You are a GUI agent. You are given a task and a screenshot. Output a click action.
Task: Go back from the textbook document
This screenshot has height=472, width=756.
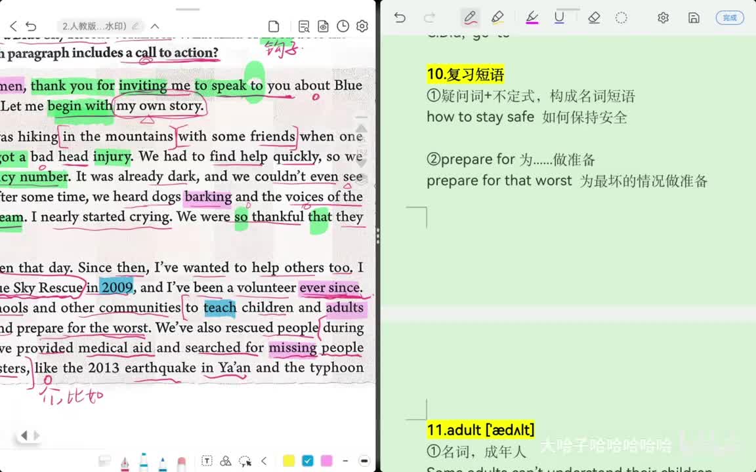pyautogui.click(x=13, y=26)
